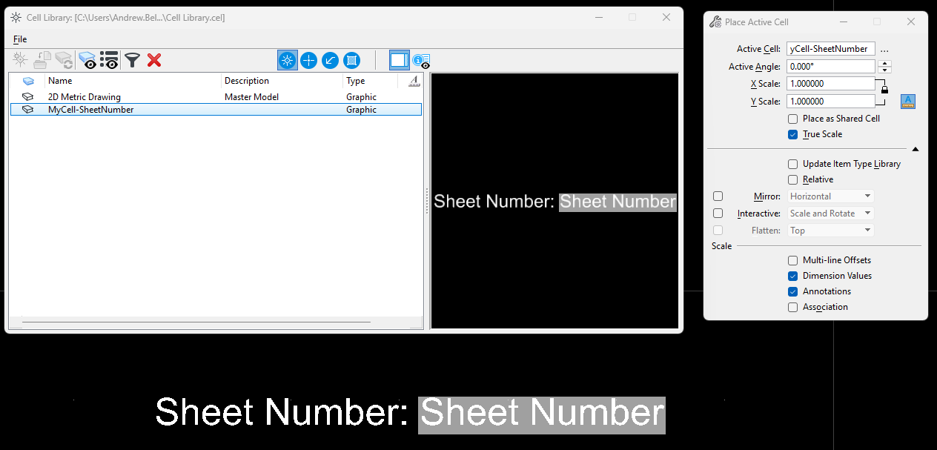Viewport: 937px width, 450px height.
Task: Uncheck the Dimension Values checkbox
Action: (793, 276)
